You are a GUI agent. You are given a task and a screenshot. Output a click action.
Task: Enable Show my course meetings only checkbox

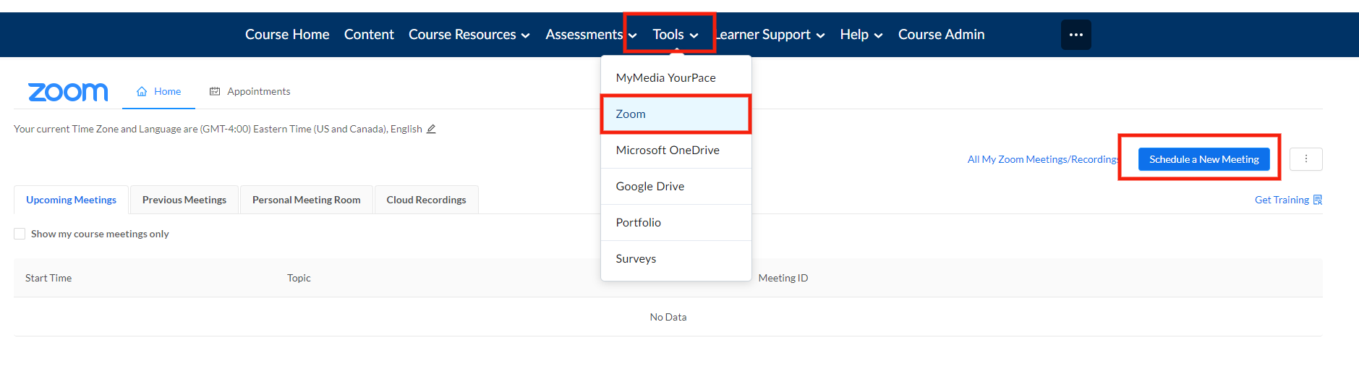pos(20,234)
